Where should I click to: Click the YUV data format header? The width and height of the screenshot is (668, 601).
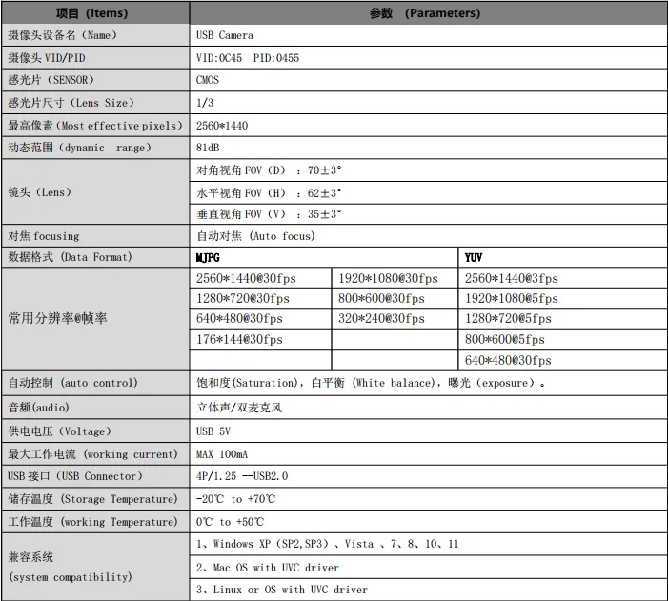[474, 258]
